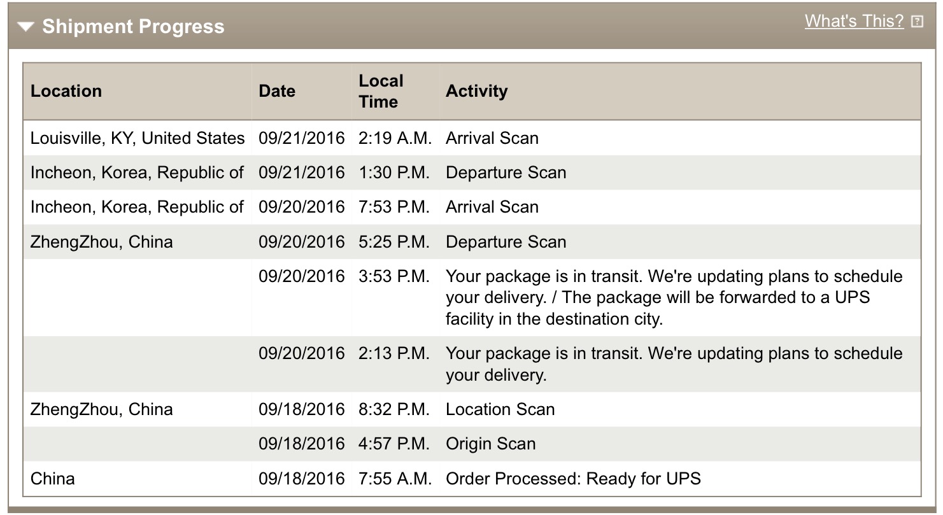
Task: Select ZhengZhou, China at 5:25 P.M. row
Action: (102, 242)
